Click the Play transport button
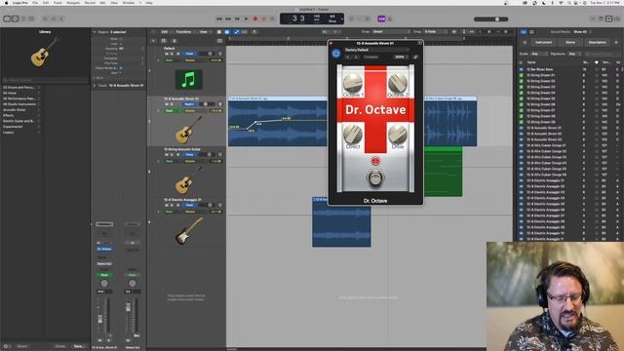The height and width of the screenshot is (351, 624). pyautogui.click(x=246, y=19)
